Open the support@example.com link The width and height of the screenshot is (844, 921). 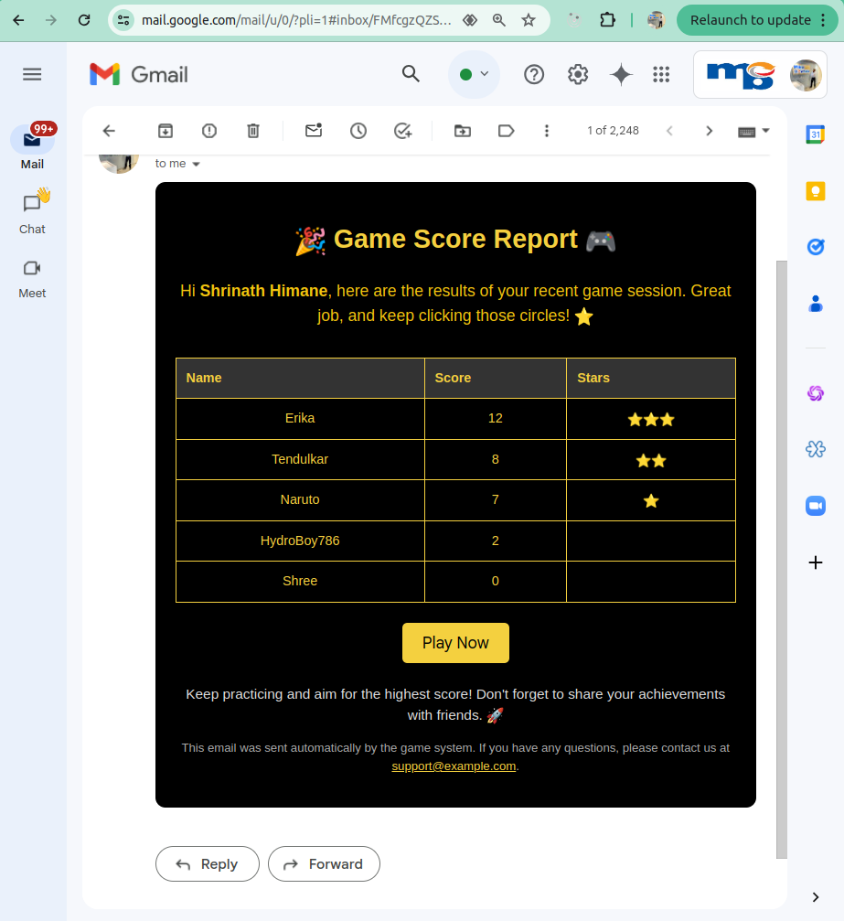(x=454, y=766)
